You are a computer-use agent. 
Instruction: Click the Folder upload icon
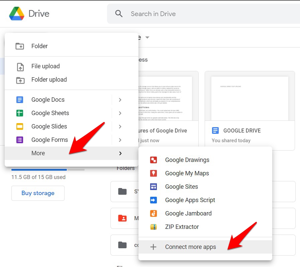20,80
